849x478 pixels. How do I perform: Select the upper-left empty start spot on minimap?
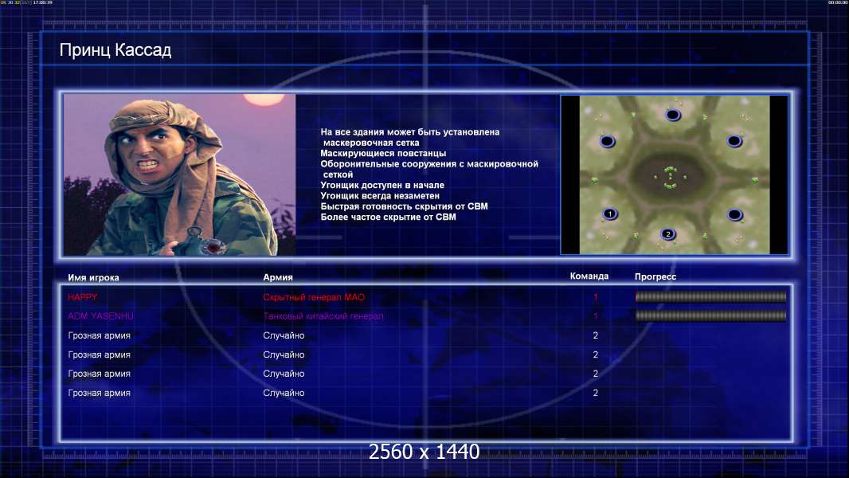pos(608,142)
